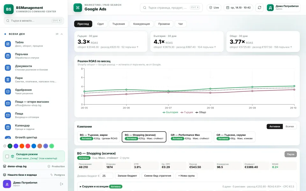Screen dimensions: 306x191
Task: Click the Общо · 30 дни ROAS card
Action: click(x=263, y=41)
